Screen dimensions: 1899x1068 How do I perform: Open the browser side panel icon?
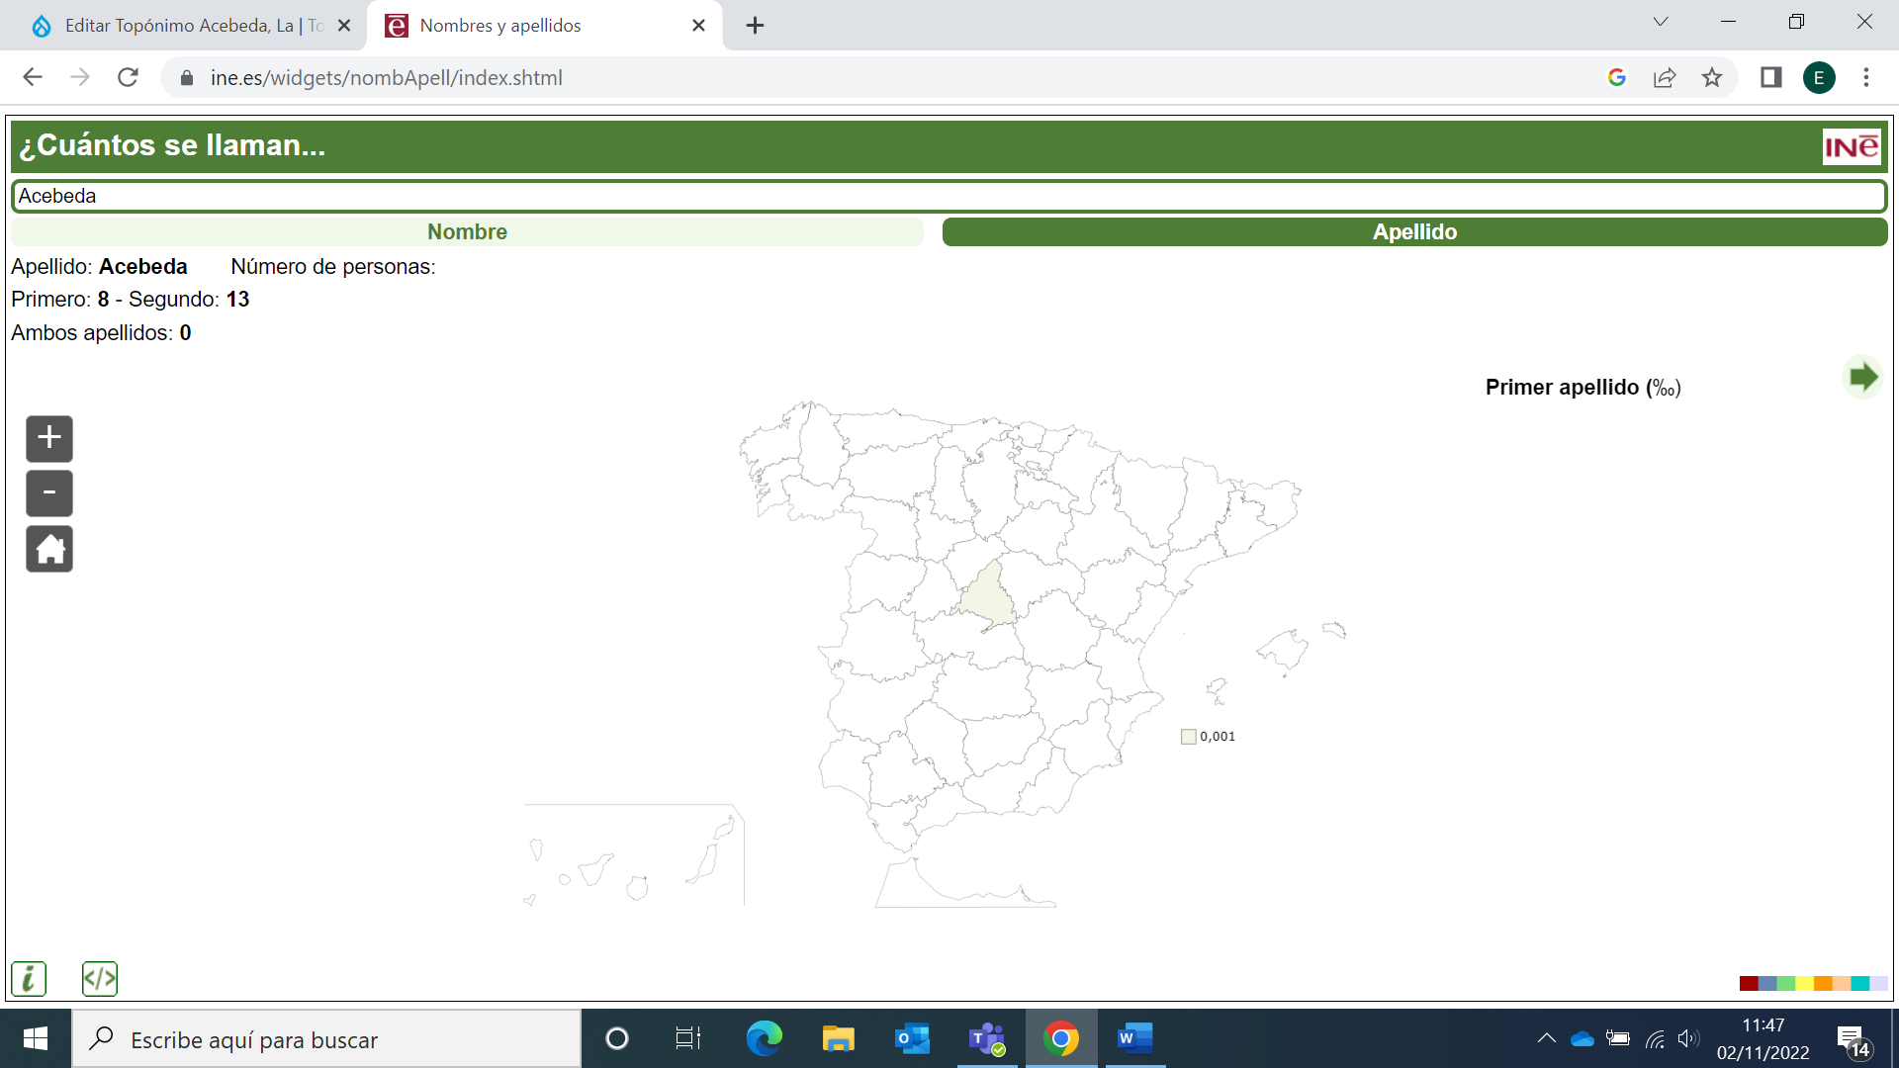(x=1770, y=78)
